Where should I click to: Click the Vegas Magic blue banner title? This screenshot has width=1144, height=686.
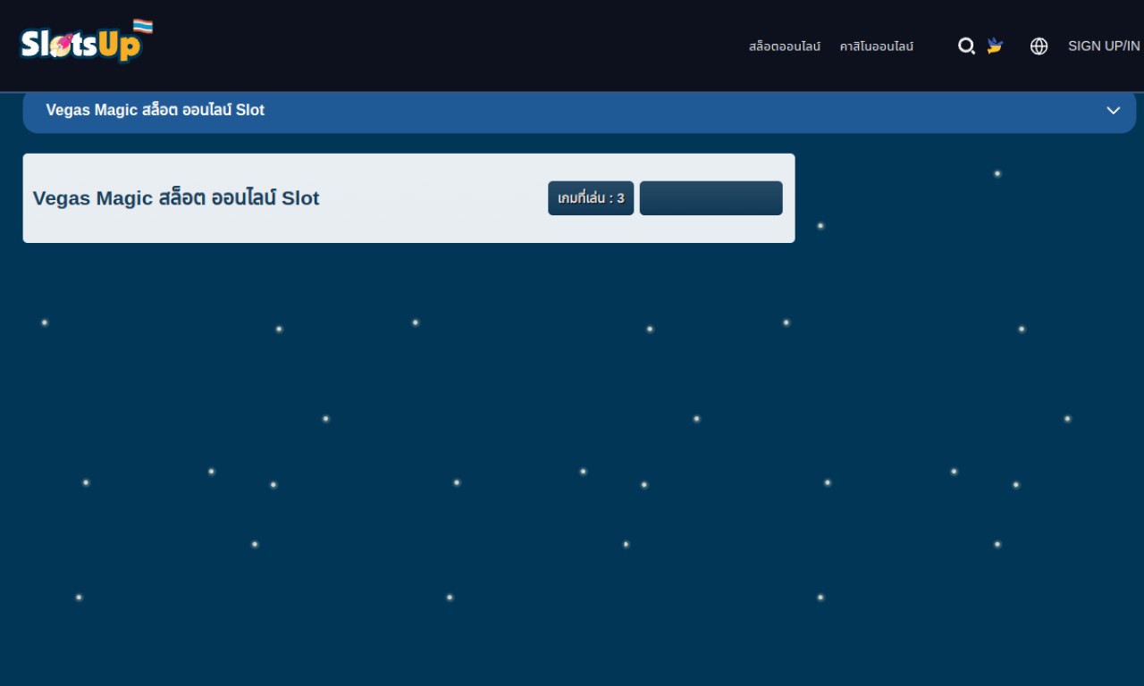point(156,110)
